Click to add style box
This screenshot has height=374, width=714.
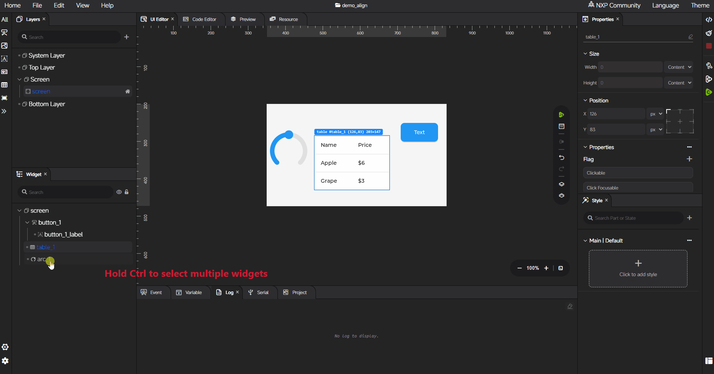click(638, 269)
